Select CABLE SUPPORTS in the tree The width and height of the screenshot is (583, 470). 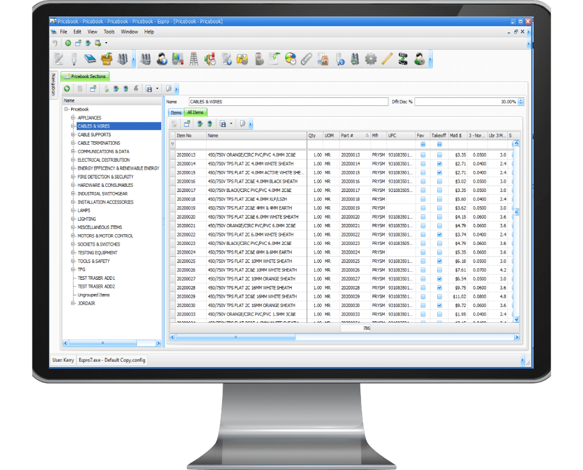tap(95, 134)
